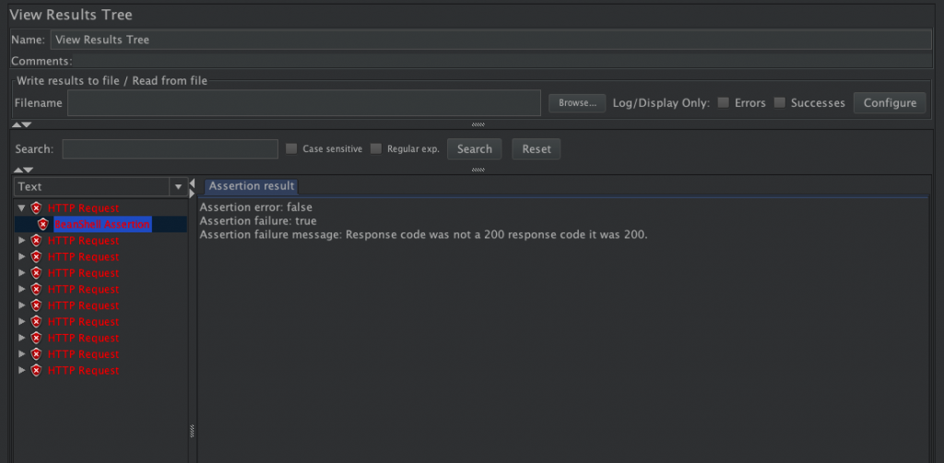Viewport: 944px width, 463px height.
Task: Expand the third HTTP Request node
Action: point(21,257)
